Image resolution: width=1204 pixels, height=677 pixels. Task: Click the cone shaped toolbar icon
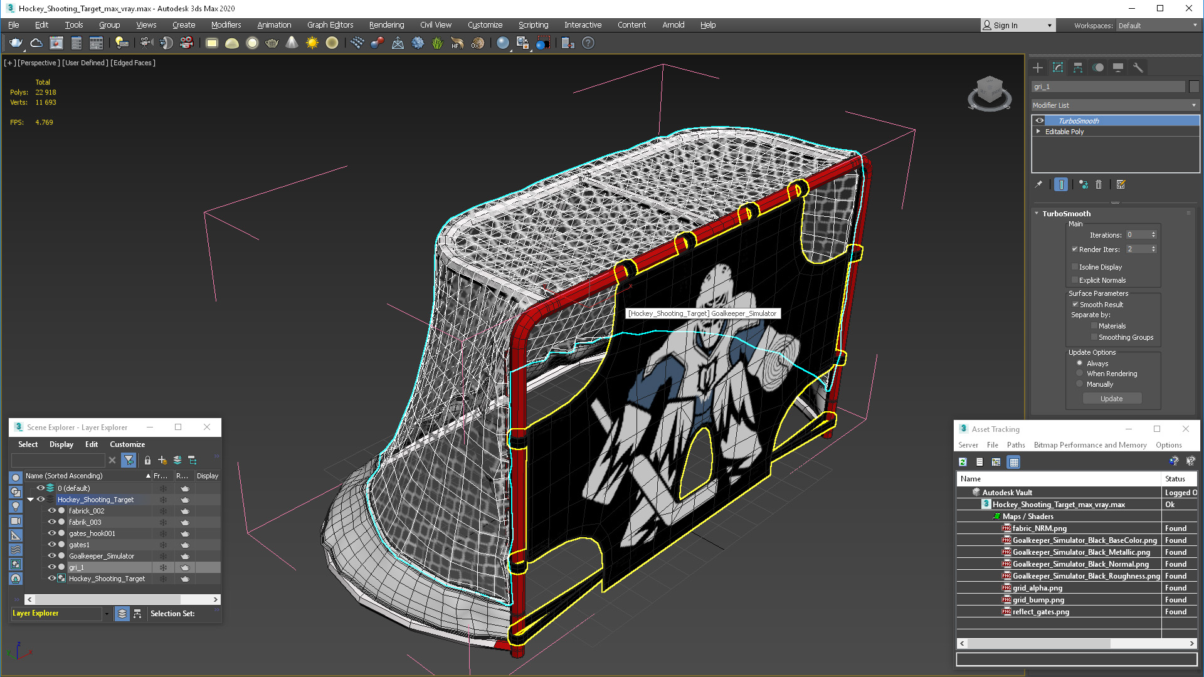(292, 43)
